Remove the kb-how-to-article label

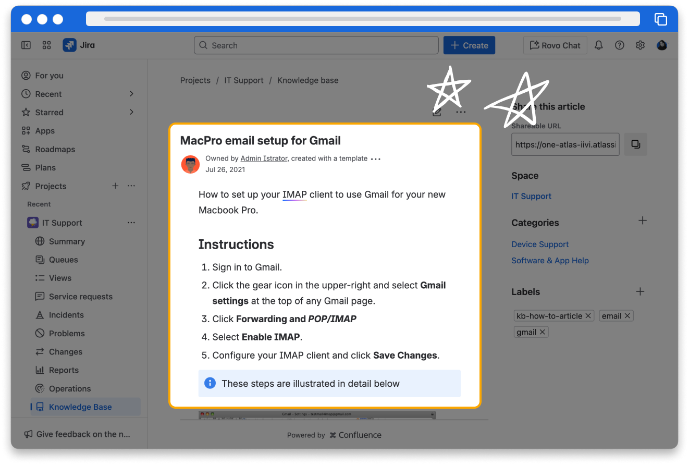tap(588, 316)
